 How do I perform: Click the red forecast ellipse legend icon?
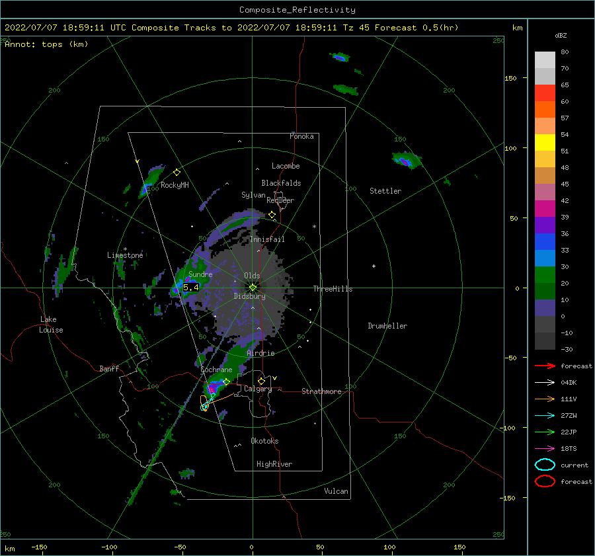[x=545, y=481]
